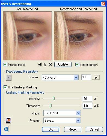The image size is (107, 136).
Task: Click the expert mode graduate icon
Action: click(8, 120)
